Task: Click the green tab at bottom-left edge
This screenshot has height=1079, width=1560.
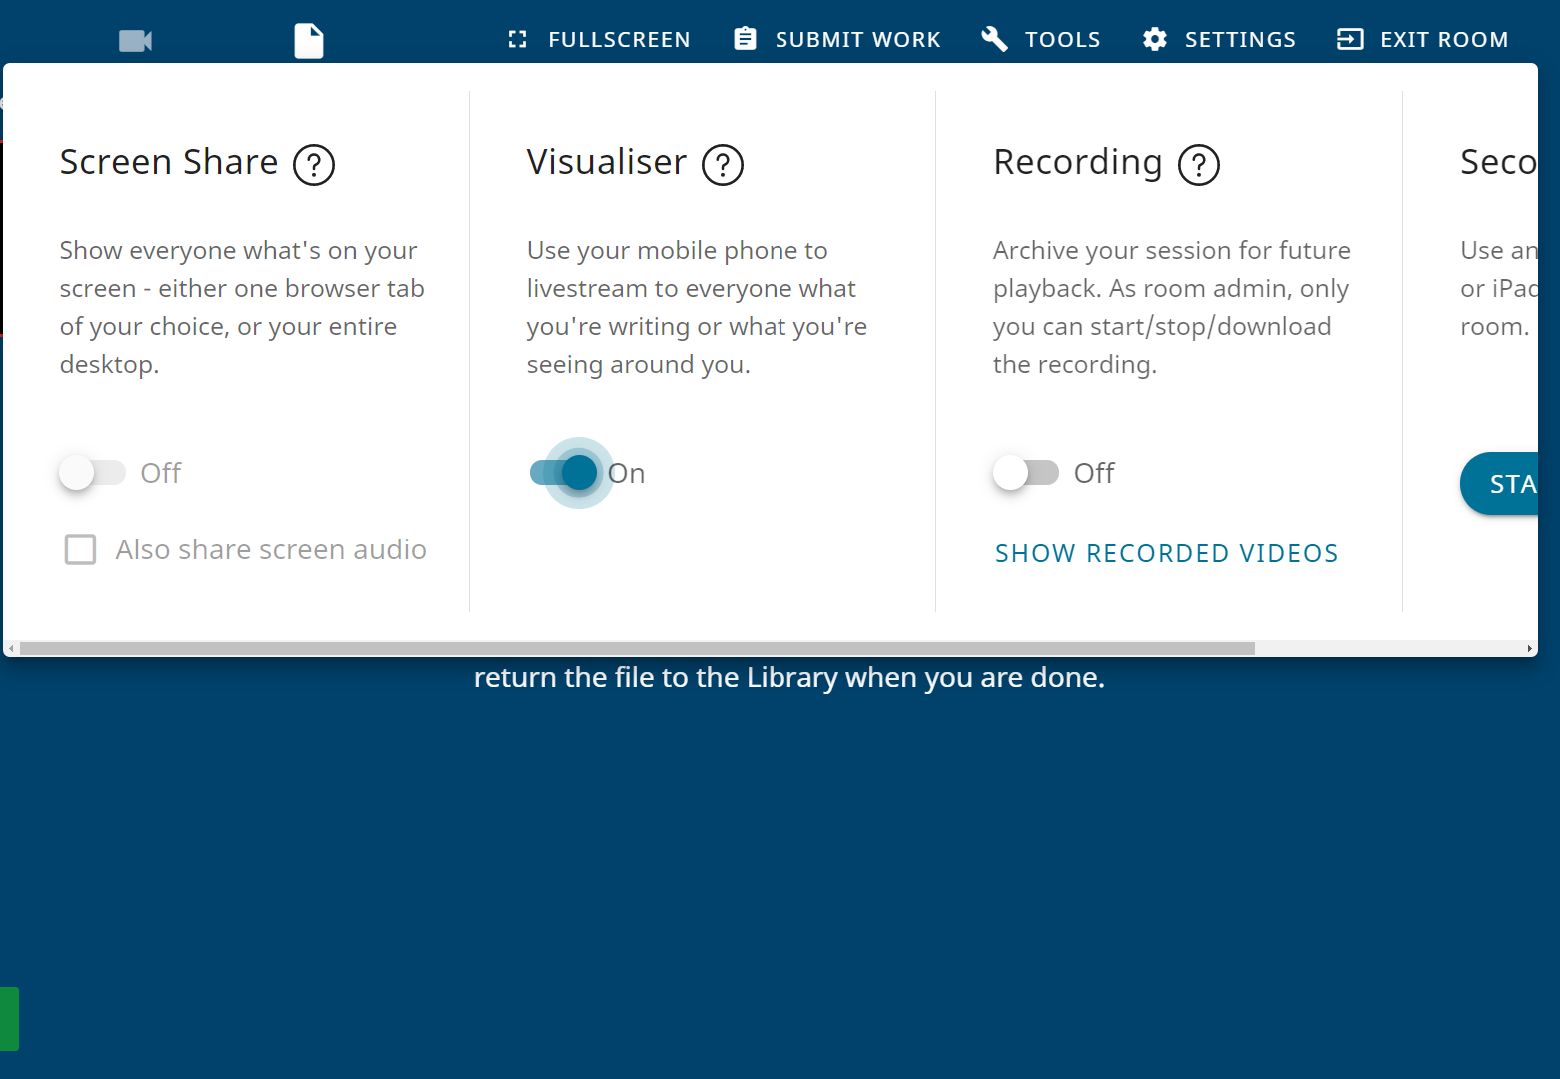Action: coord(9,1019)
